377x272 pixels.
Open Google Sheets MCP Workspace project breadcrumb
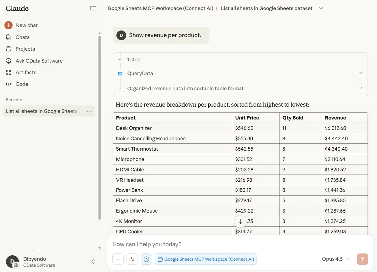160,8
